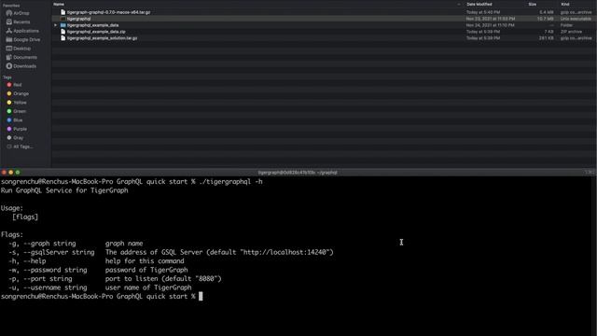The height and width of the screenshot is (336, 597).
Task: Select the tigergraphql executable file
Action: (x=78, y=19)
